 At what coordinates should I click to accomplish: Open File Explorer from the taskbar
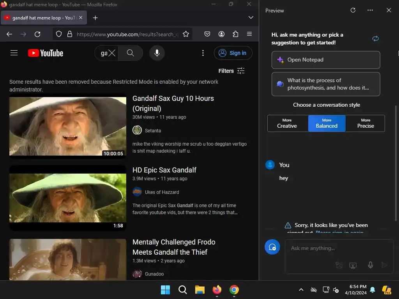coord(200,290)
